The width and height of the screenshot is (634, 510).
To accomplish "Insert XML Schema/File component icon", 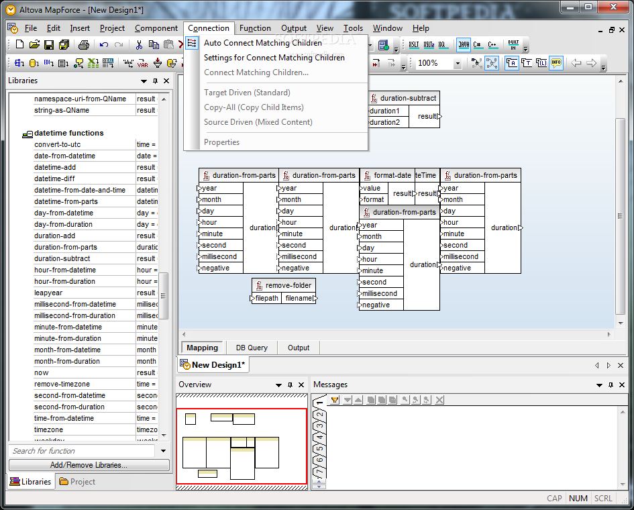I will [19, 63].
